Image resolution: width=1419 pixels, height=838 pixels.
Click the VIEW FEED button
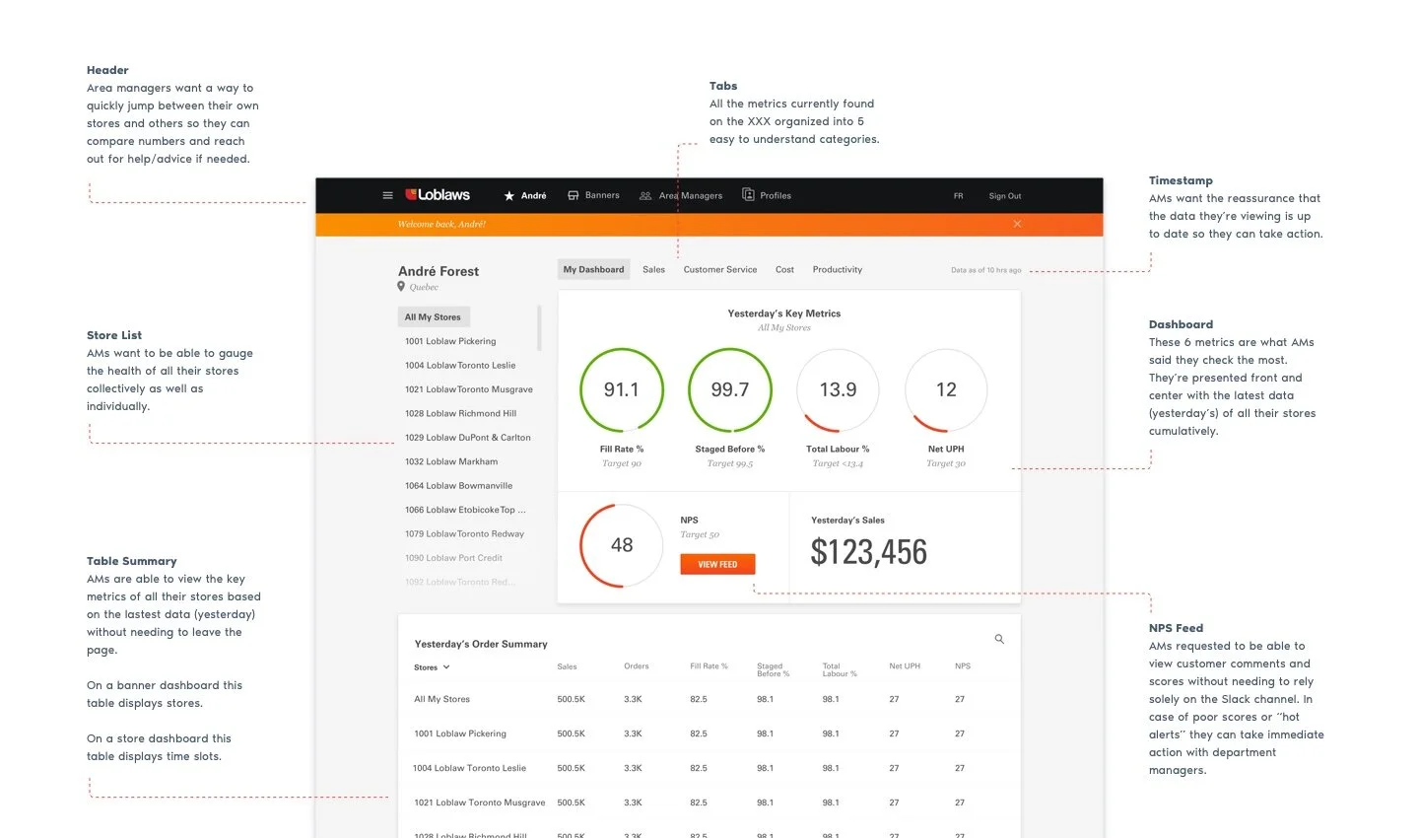tap(717, 564)
